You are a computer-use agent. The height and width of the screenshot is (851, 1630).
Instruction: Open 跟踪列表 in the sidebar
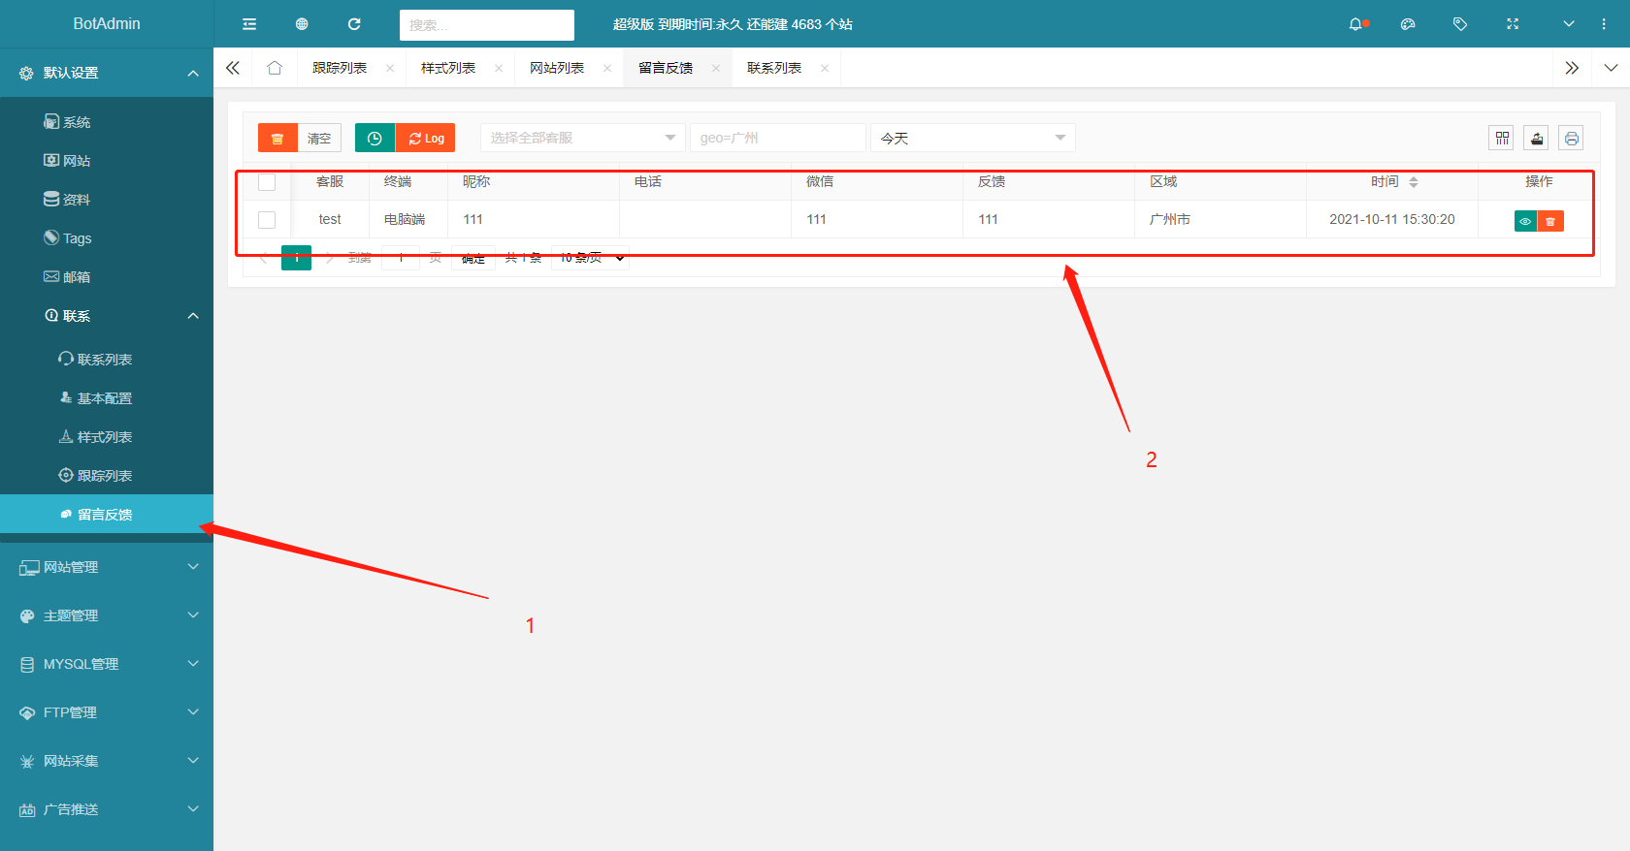[107, 476]
